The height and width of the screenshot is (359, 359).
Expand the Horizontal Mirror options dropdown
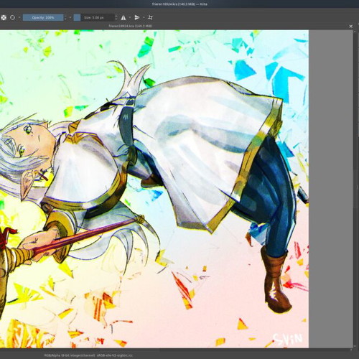click(x=130, y=17)
